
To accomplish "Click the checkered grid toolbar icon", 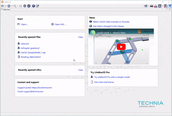I will [x=160, y=6].
